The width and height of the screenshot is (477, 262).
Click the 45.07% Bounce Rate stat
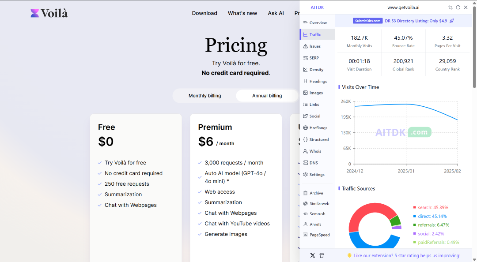[x=403, y=41]
